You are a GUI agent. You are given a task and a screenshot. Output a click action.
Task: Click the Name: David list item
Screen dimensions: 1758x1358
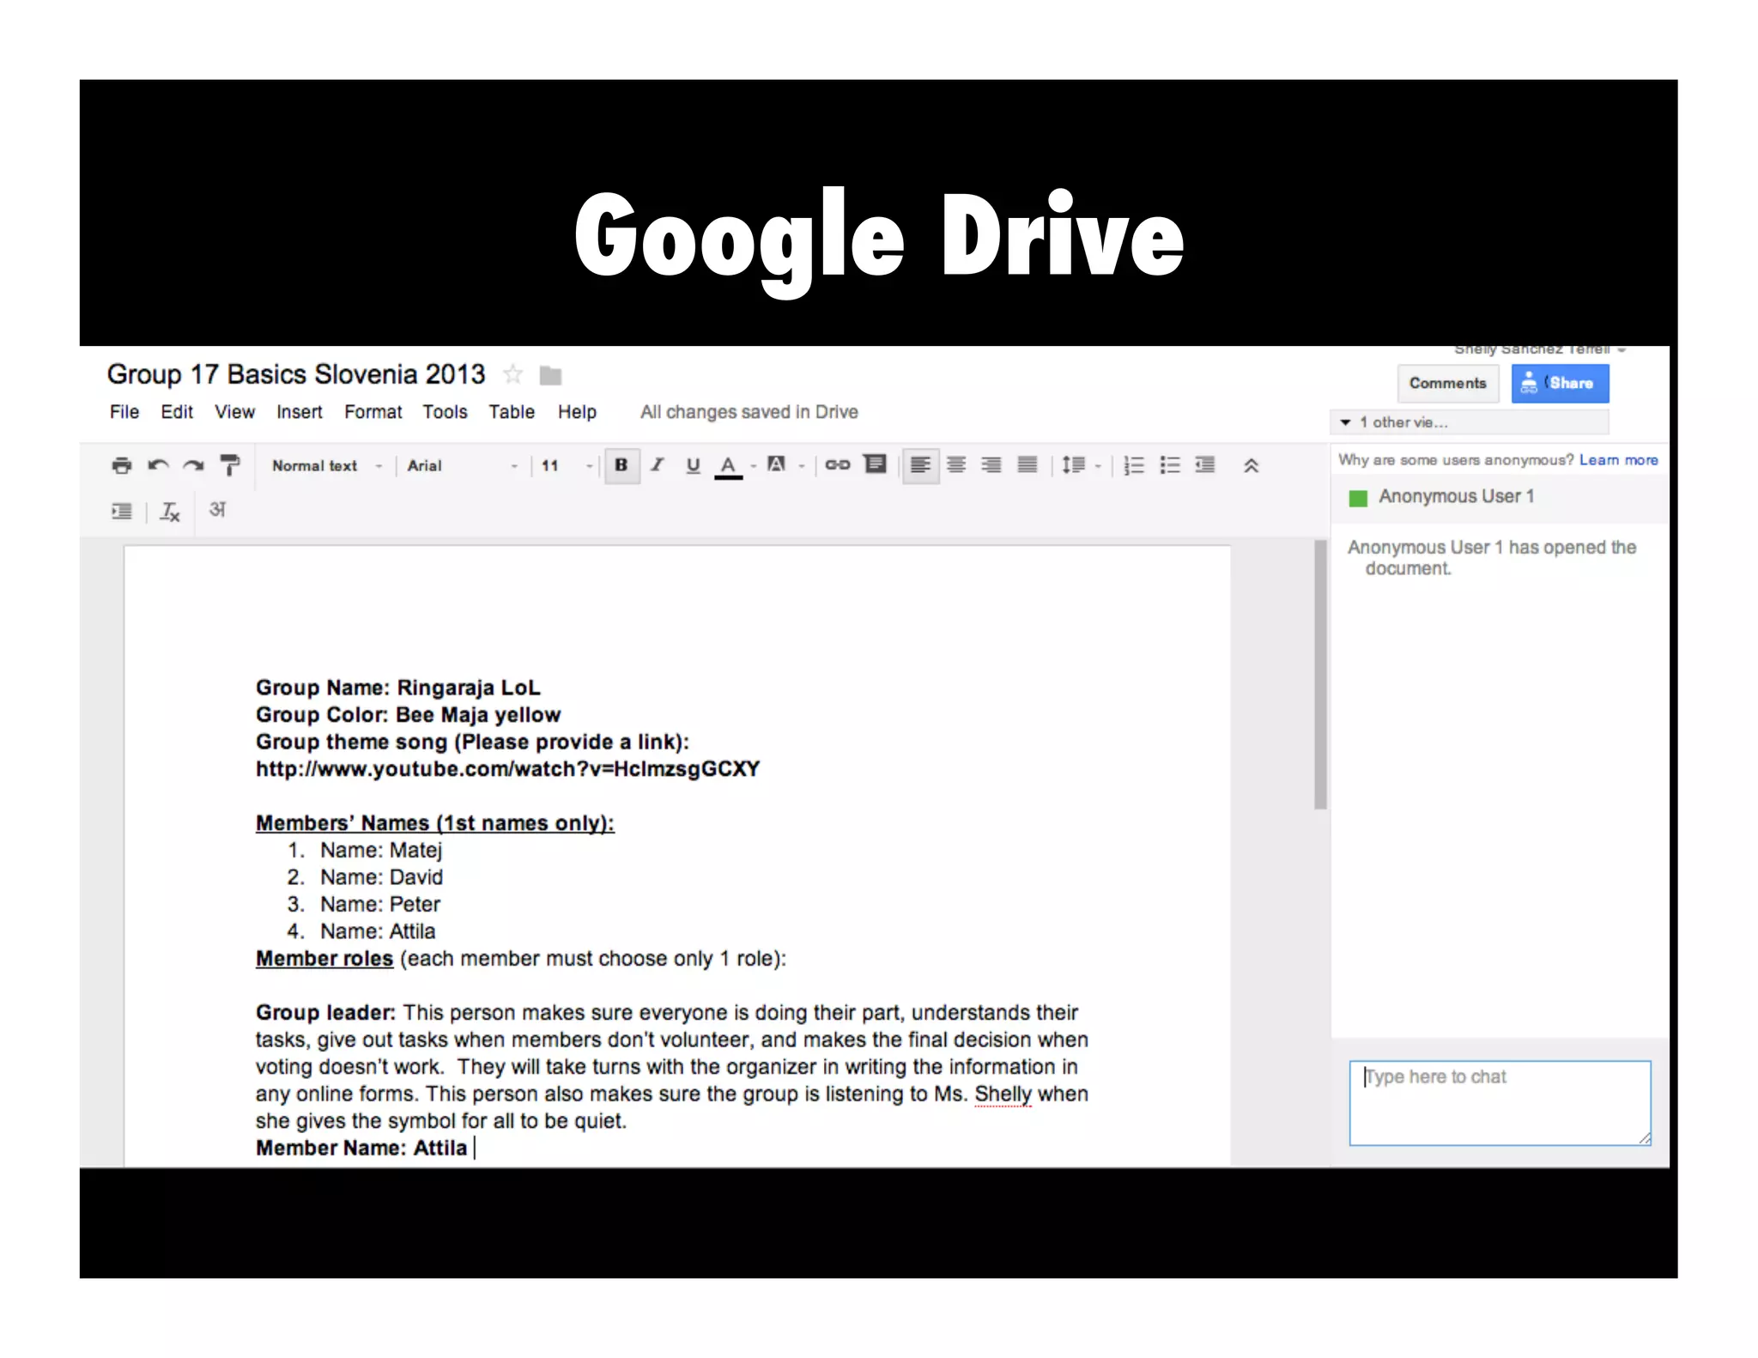tap(382, 877)
